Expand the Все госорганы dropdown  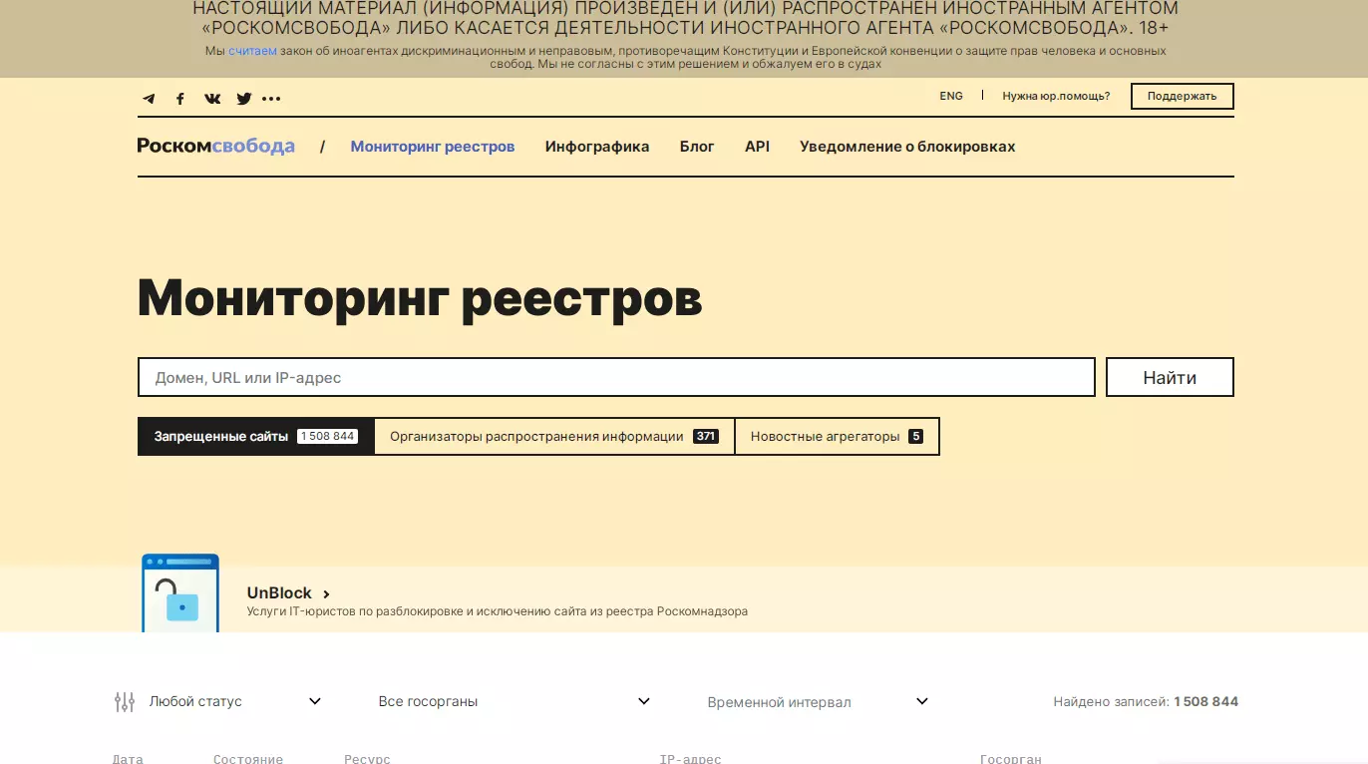click(x=514, y=702)
